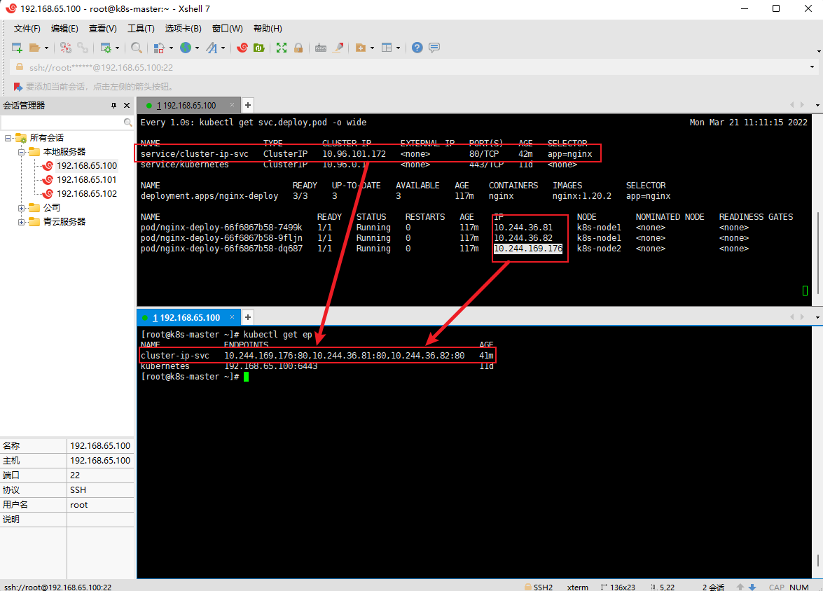This screenshot has width=823, height=591.
Task: Open dropdown next to layout icon
Action: click(x=398, y=48)
